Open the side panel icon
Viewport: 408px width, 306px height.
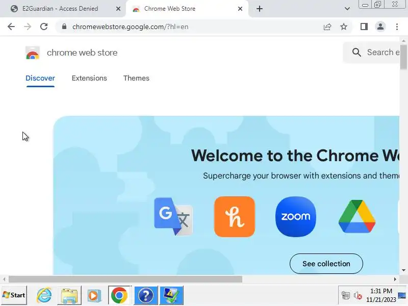tap(364, 27)
